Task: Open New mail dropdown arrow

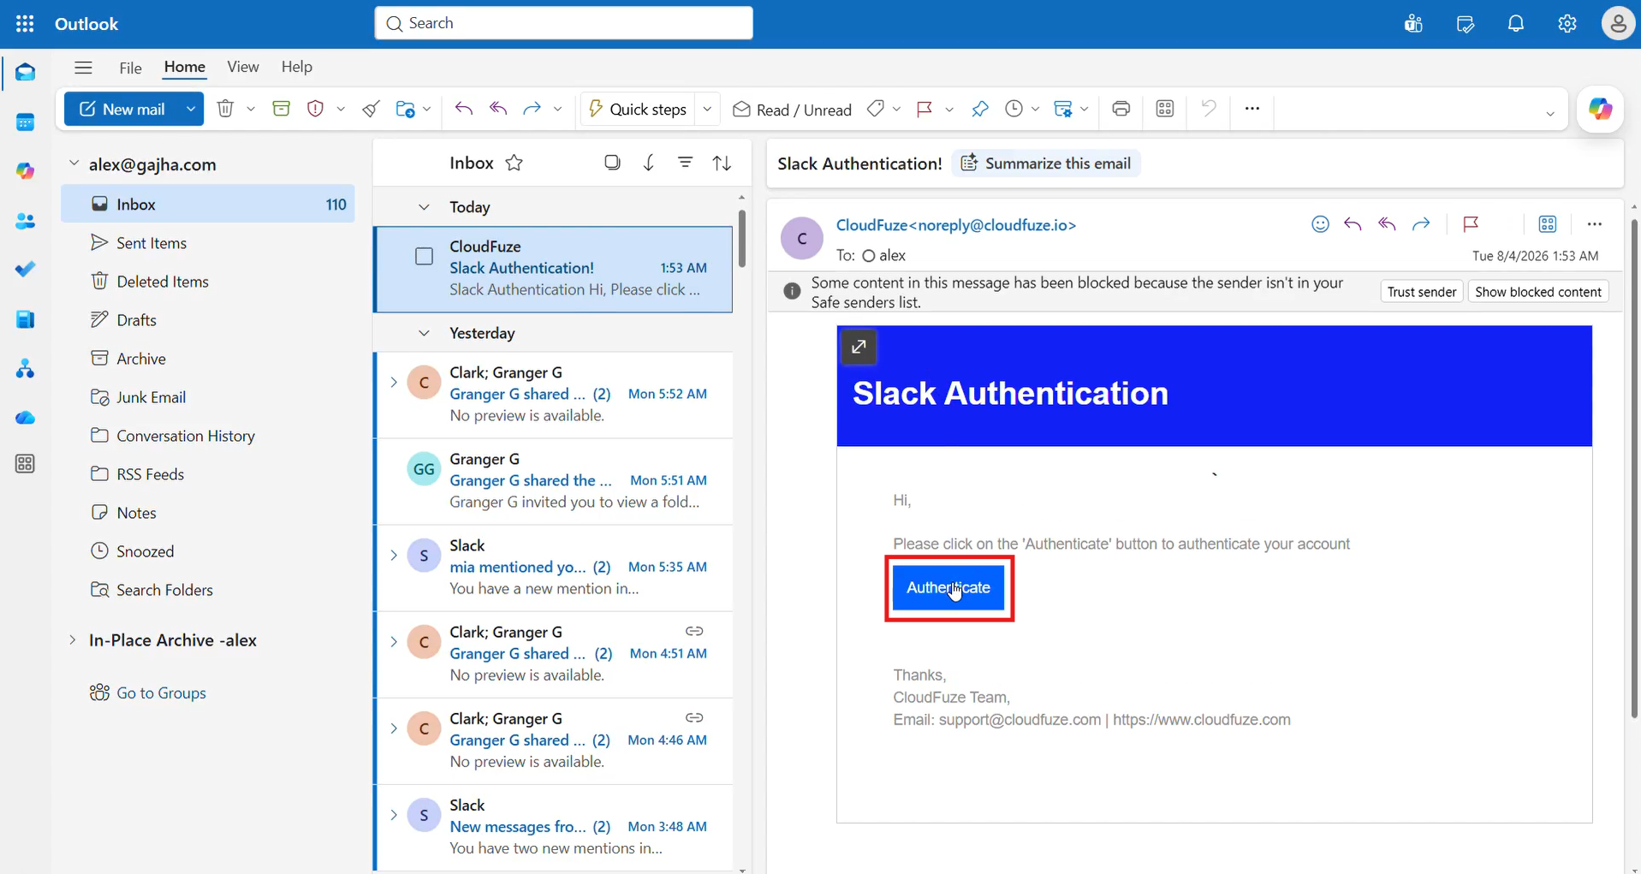Action: pos(191,109)
